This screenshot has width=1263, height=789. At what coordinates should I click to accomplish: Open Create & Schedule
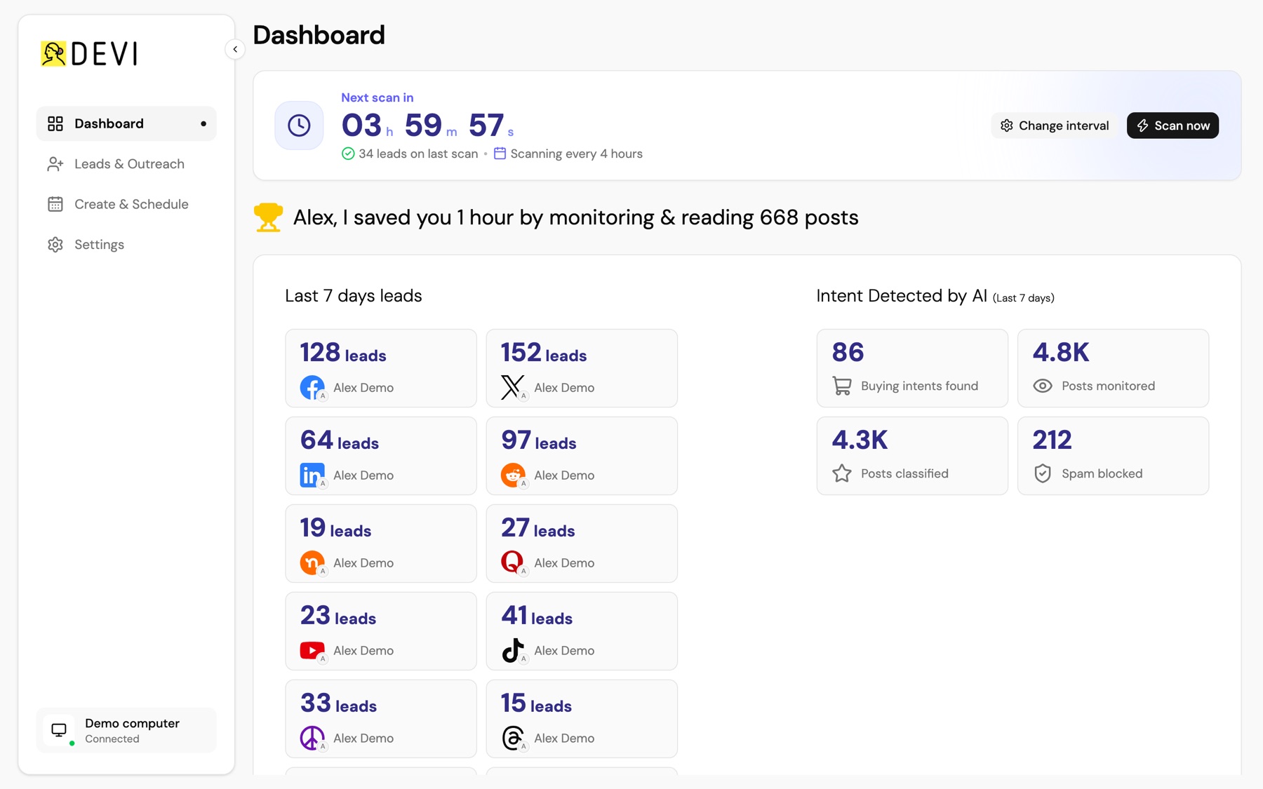(126, 204)
